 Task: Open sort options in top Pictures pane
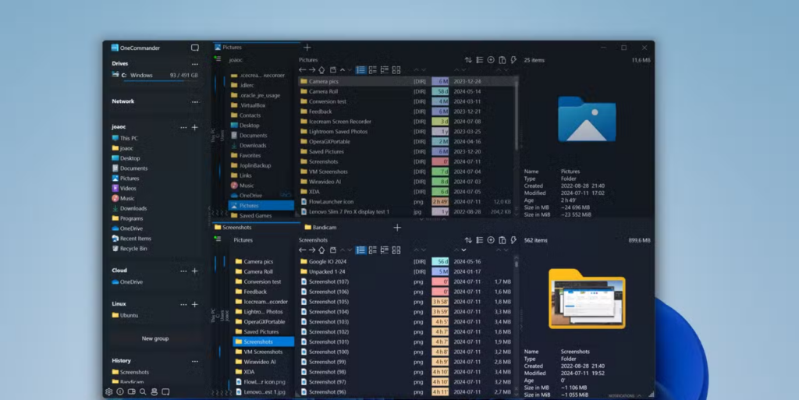click(x=468, y=60)
